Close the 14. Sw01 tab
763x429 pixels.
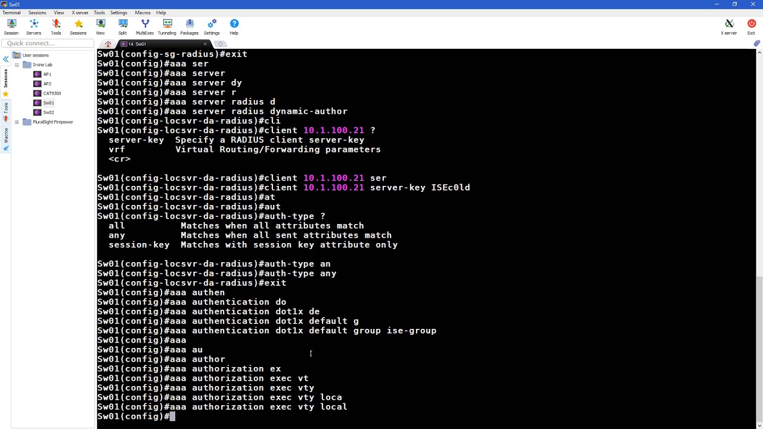[x=206, y=44]
